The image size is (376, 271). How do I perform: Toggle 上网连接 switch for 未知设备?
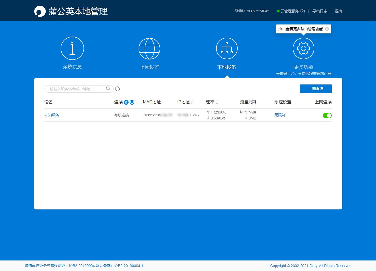[x=327, y=116]
